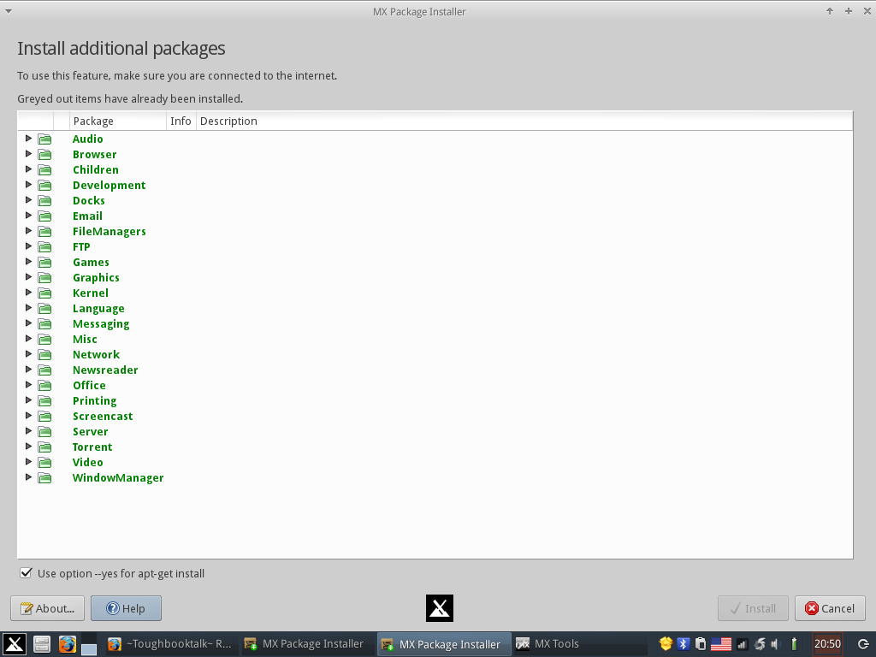Image resolution: width=876 pixels, height=657 pixels.
Task: Launch Firefox from the taskbar launcher icon
Action: (67, 644)
